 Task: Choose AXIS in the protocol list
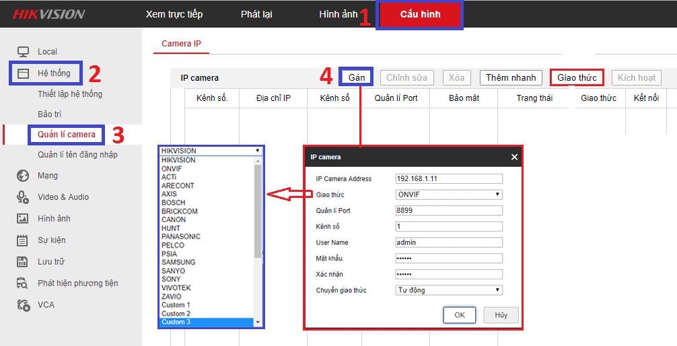[170, 195]
